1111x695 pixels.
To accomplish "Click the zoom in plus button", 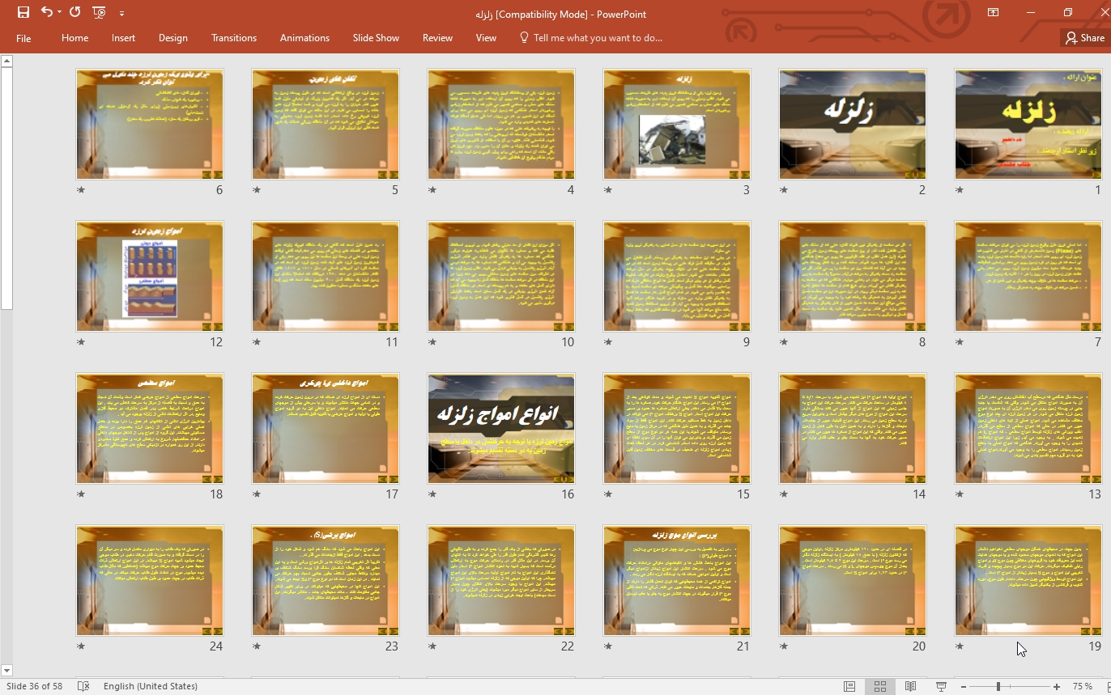I will click(1056, 686).
